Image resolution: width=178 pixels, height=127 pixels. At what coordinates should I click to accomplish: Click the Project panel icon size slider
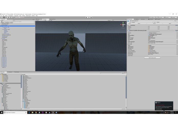click(x=124, y=109)
